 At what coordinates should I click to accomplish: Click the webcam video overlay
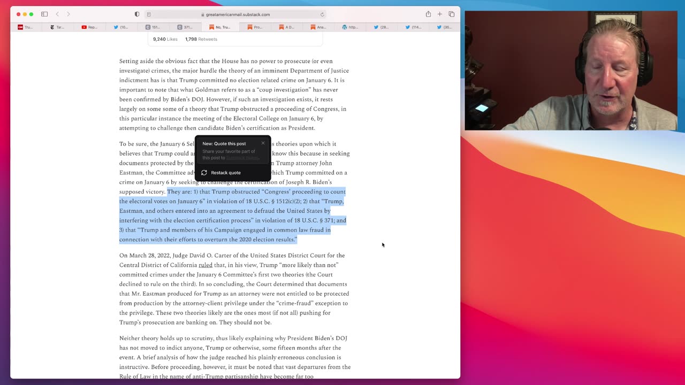tap(571, 71)
